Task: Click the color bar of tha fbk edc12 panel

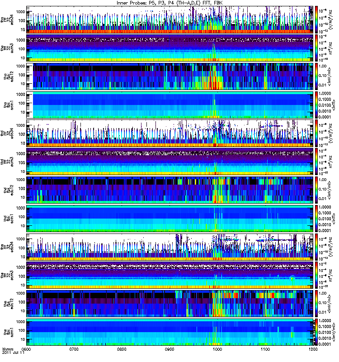Action: point(316,76)
